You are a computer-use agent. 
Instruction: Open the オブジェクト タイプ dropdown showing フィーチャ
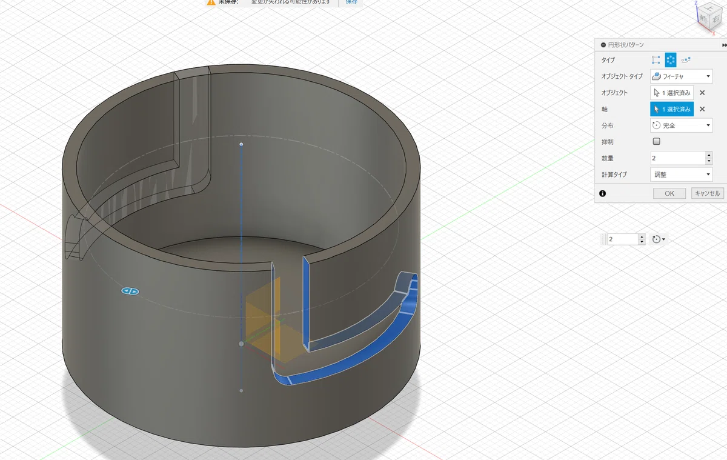[x=681, y=76]
